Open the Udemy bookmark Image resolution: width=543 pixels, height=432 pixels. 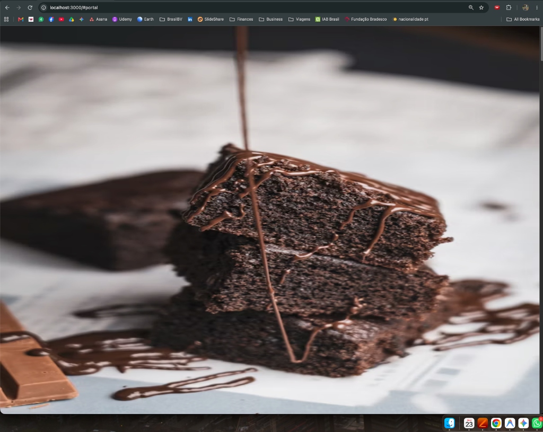coord(122,19)
